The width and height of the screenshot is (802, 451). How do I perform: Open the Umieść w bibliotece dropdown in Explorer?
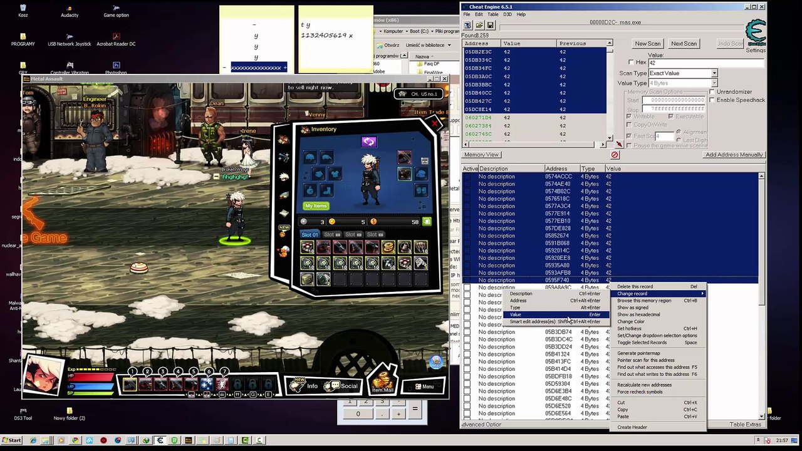pyautogui.click(x=428, y=45)
